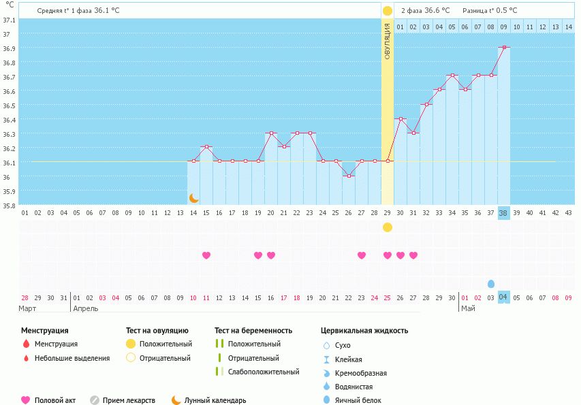Click the Половой акт legend heart icon
581x405 pixels.
26,400
